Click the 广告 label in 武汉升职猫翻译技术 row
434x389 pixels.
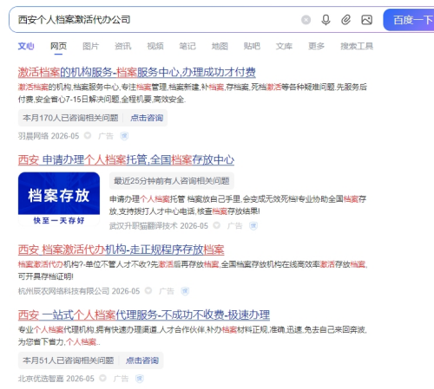tap(234, 226)
